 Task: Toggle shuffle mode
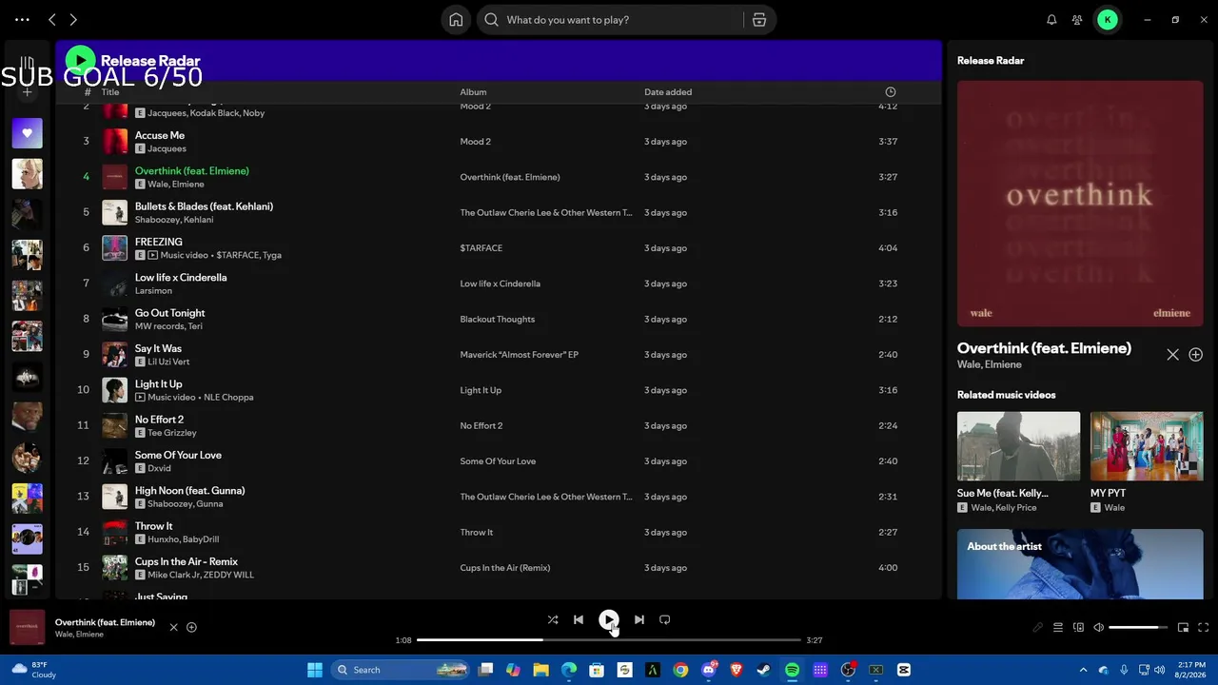tap(553, 619)
